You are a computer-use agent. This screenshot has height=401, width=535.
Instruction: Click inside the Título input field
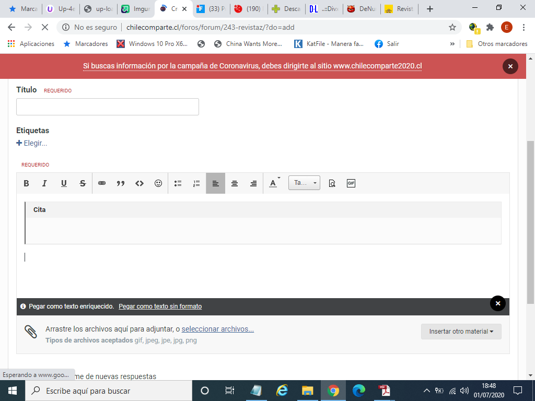(x=108, y=107)
